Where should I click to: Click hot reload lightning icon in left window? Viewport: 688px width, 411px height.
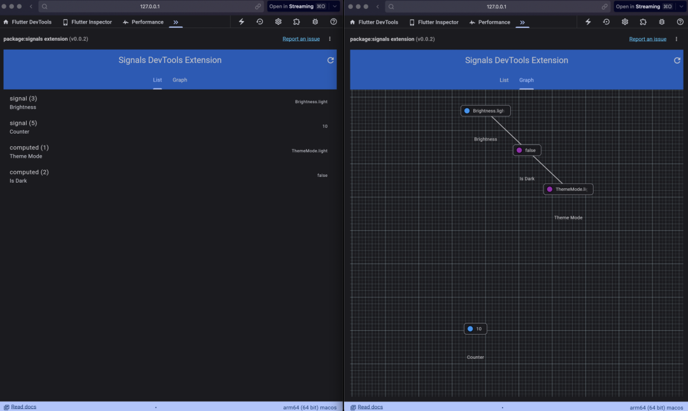click(241, 22)
